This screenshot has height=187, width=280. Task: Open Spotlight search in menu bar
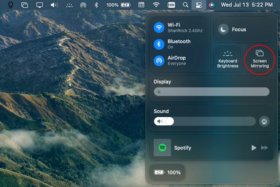click(x=186, y=5)
